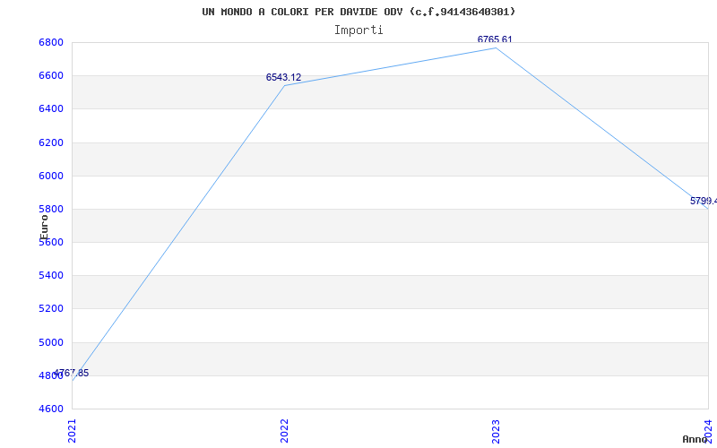
Task: Click the 6543.12 data label
Action: 283,77
